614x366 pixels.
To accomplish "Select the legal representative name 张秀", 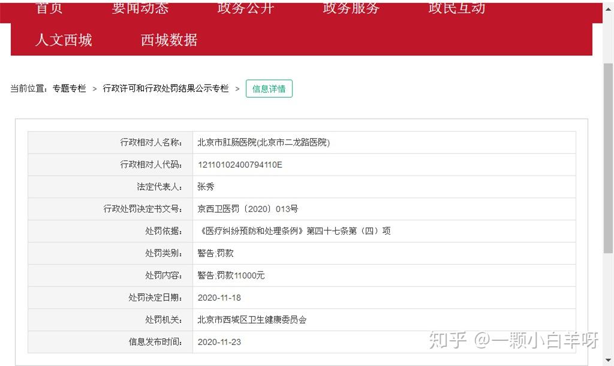I will tap(206, 186).
